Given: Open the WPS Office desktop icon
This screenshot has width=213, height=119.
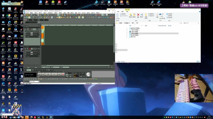Looking at the screenshot, I should click(16, 36).
